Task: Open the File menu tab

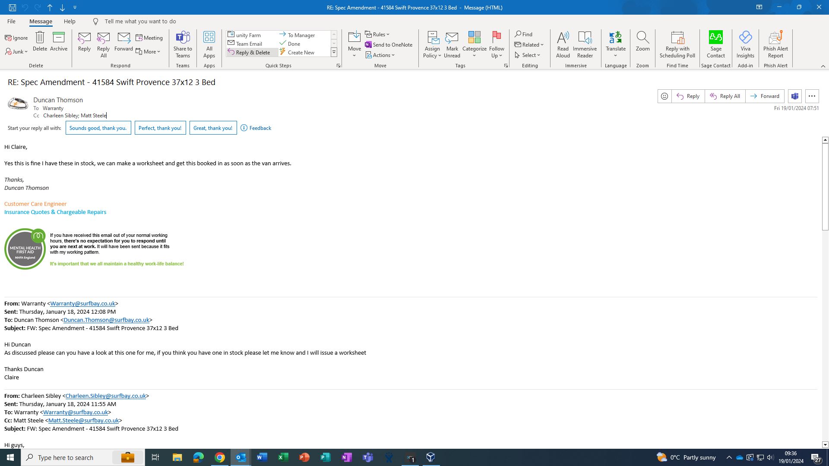Action: tap(11, 21)
